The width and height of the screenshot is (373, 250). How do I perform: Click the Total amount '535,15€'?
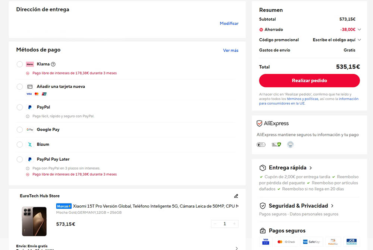pyautogui.click(x=348, y=67)
